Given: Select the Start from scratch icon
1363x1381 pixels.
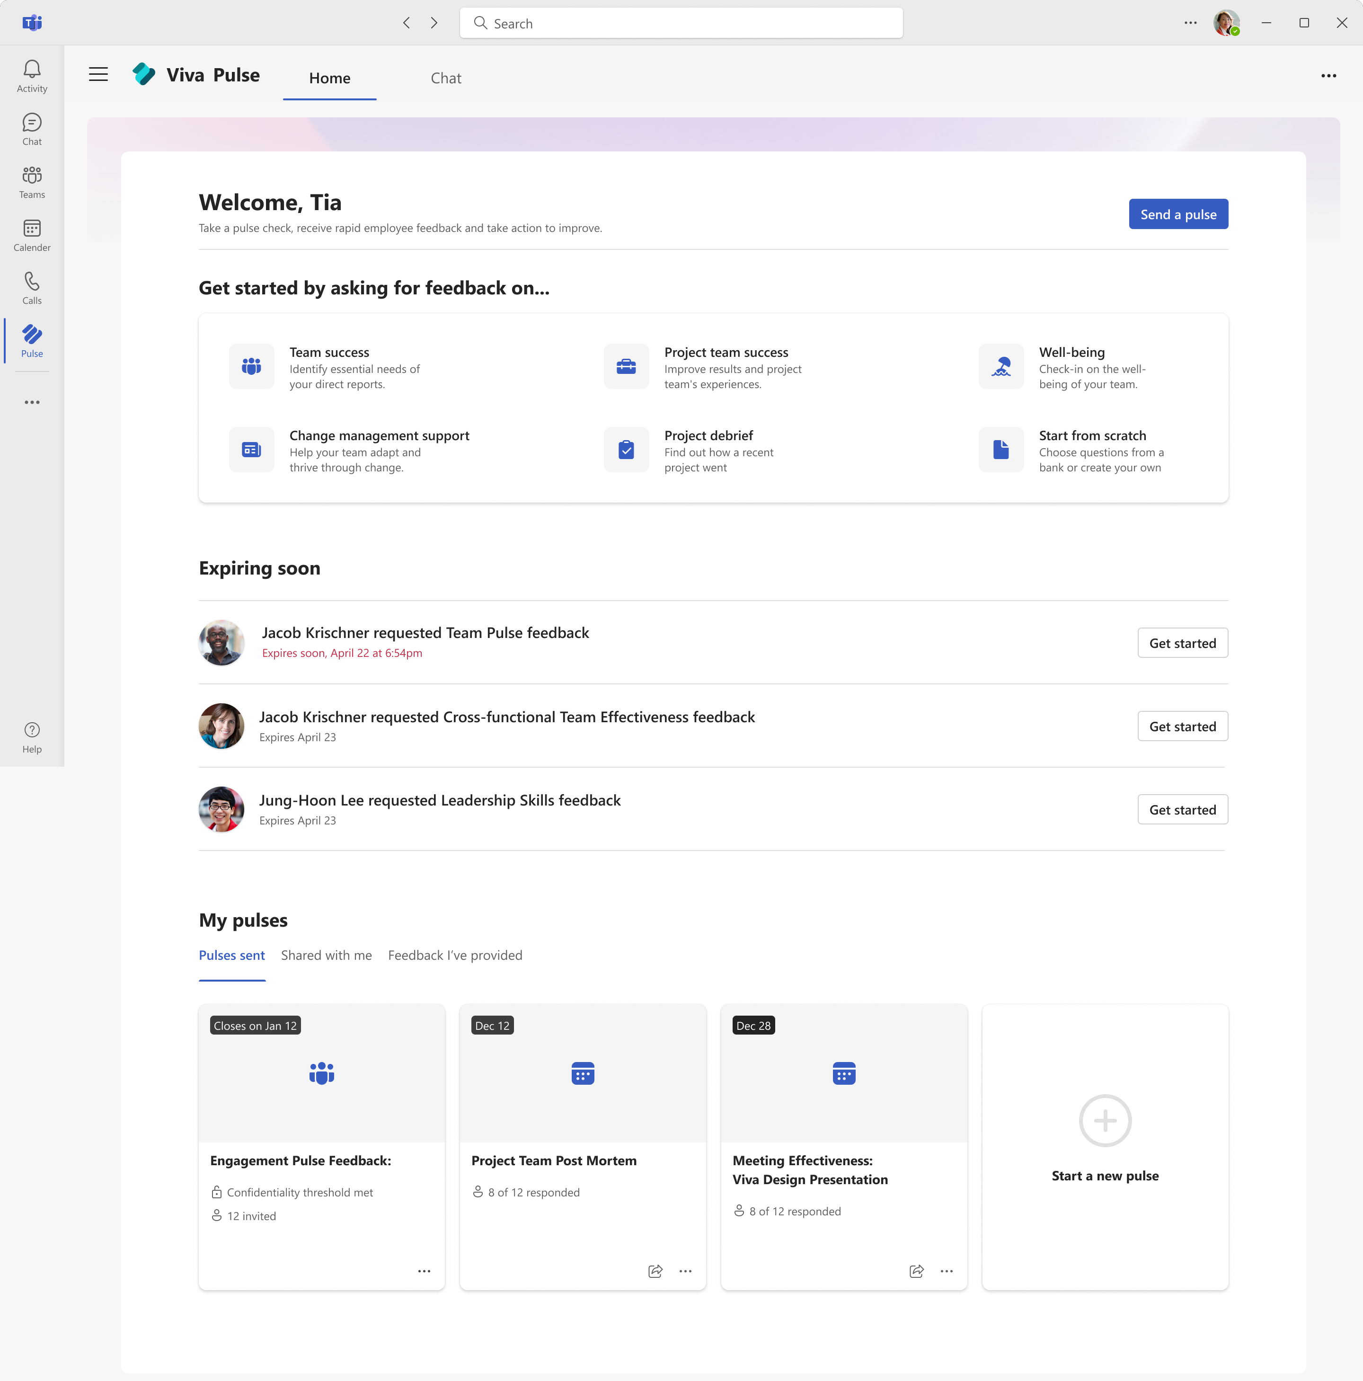Looking at the screenshot, I should pos(1000,449).
